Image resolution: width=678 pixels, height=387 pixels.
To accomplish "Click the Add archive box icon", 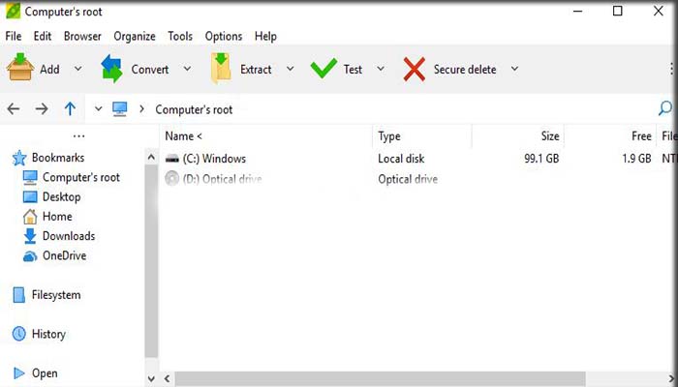I will pos(20,67).
